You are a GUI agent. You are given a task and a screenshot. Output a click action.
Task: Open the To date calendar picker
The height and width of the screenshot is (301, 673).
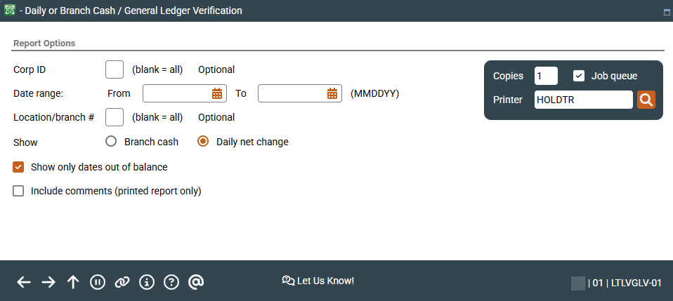pyautogui.click(x=332, y=93)
